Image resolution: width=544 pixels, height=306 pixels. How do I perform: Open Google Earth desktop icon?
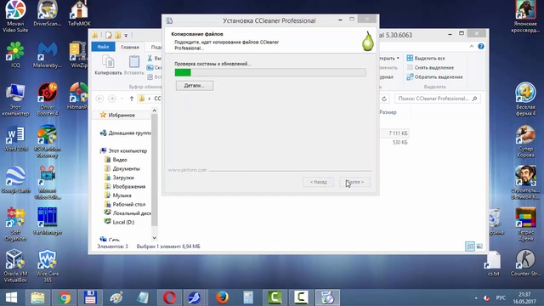(x=15, y=179)
